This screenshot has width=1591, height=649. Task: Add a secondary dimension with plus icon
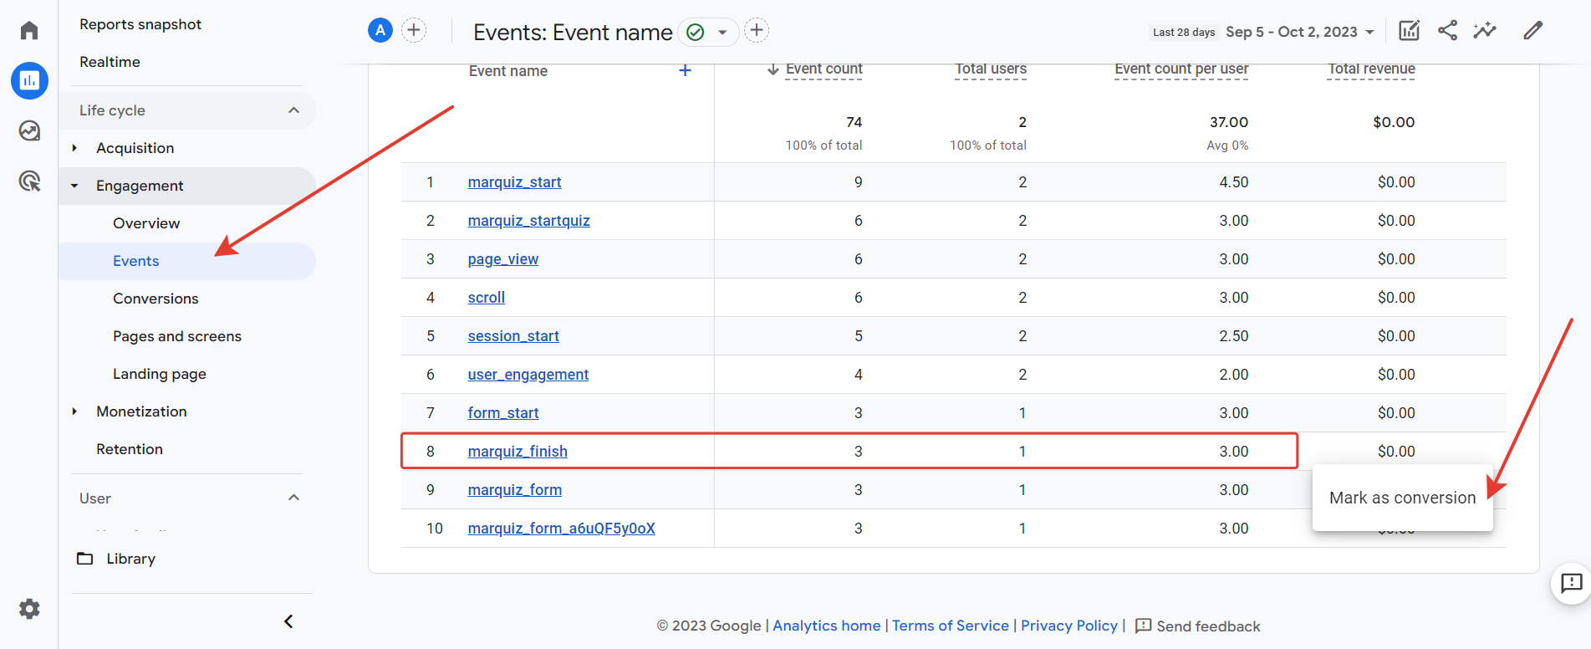coord(685,70)
